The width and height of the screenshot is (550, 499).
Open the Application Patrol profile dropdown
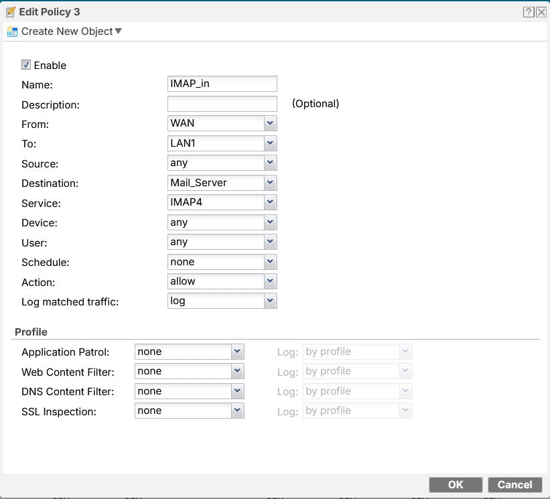pyautogui.click(x=189, y=352)
